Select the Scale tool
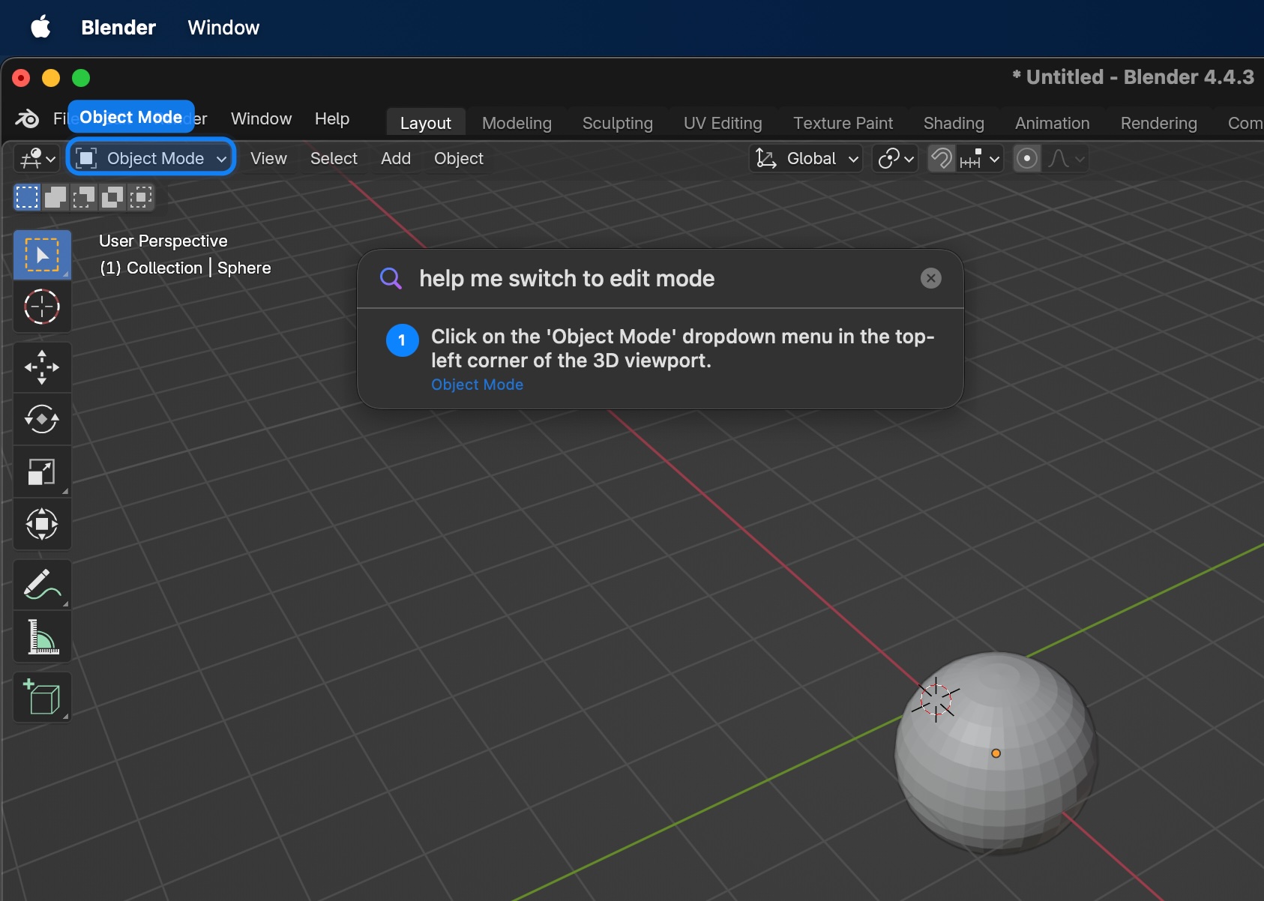Screen dimensions: 1264x901 42,471
